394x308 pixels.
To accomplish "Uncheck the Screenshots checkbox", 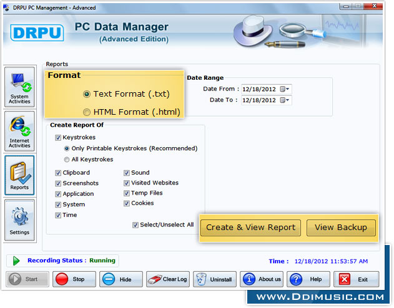I will (58, 183).
